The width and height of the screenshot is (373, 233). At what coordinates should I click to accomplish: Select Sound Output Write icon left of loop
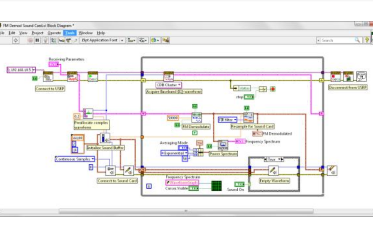tap(129, 170)
